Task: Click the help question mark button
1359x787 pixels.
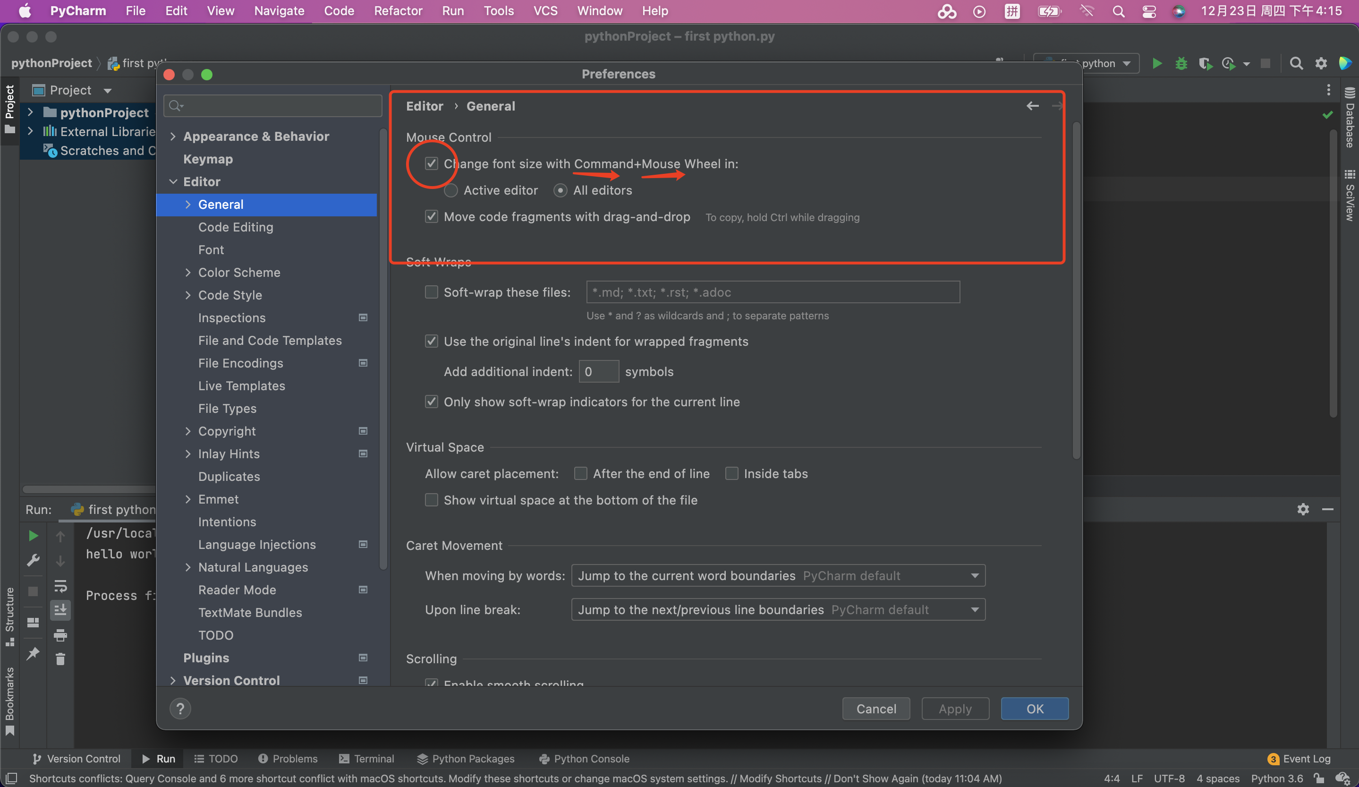Action: (x=180, y=709)
